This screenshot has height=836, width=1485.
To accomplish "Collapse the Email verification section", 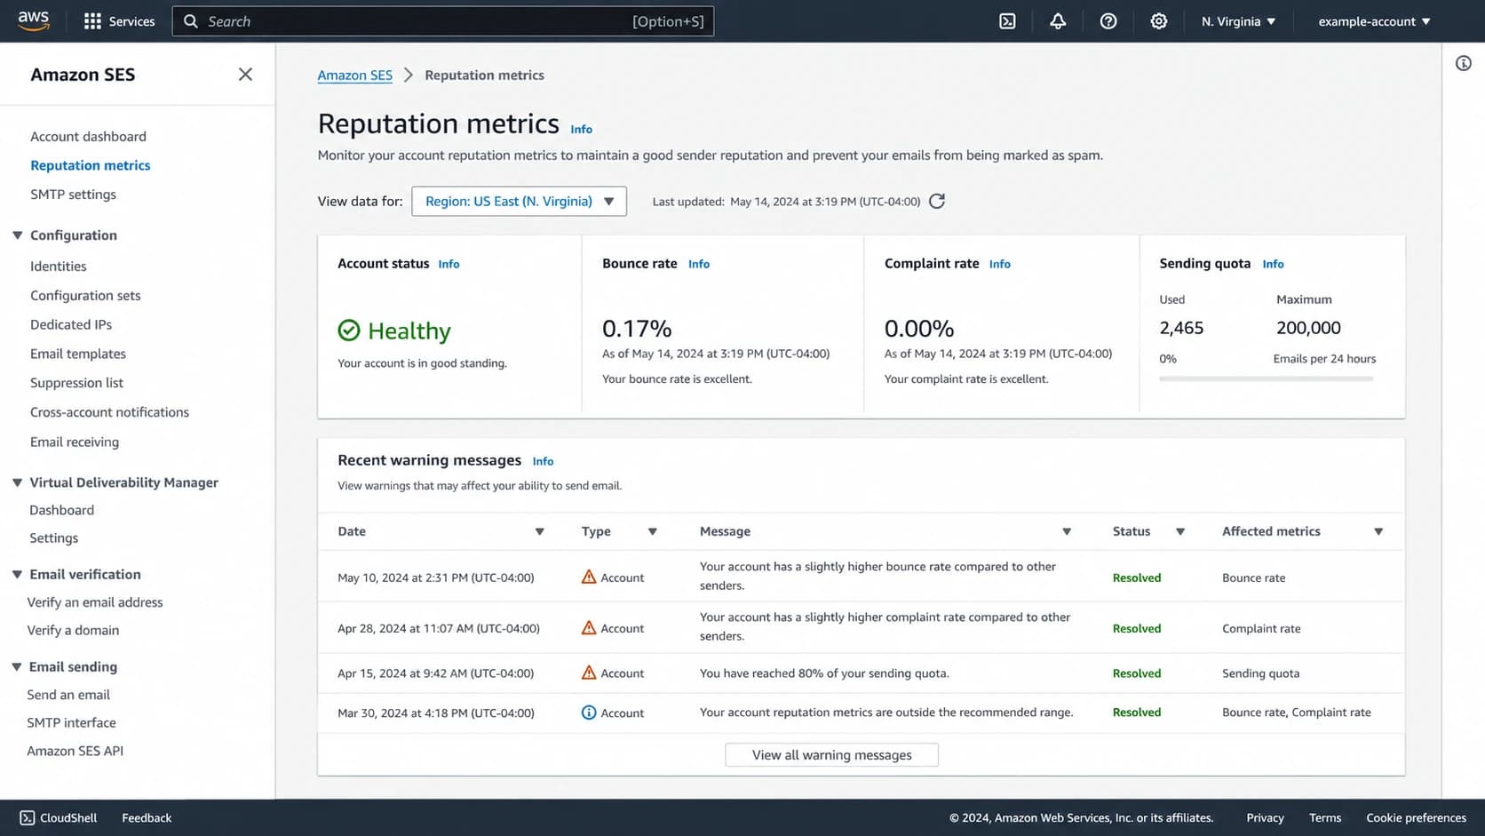I will [17, 575].
